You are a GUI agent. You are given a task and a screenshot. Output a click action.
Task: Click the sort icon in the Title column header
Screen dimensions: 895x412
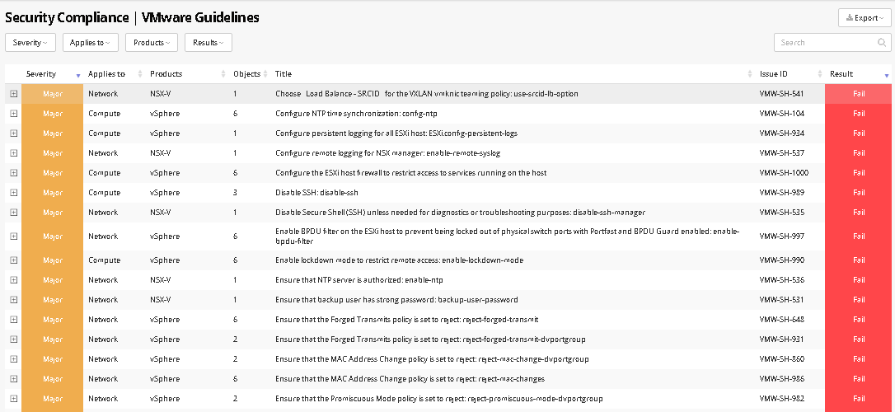pyautogui.click(x=750, y=75)
